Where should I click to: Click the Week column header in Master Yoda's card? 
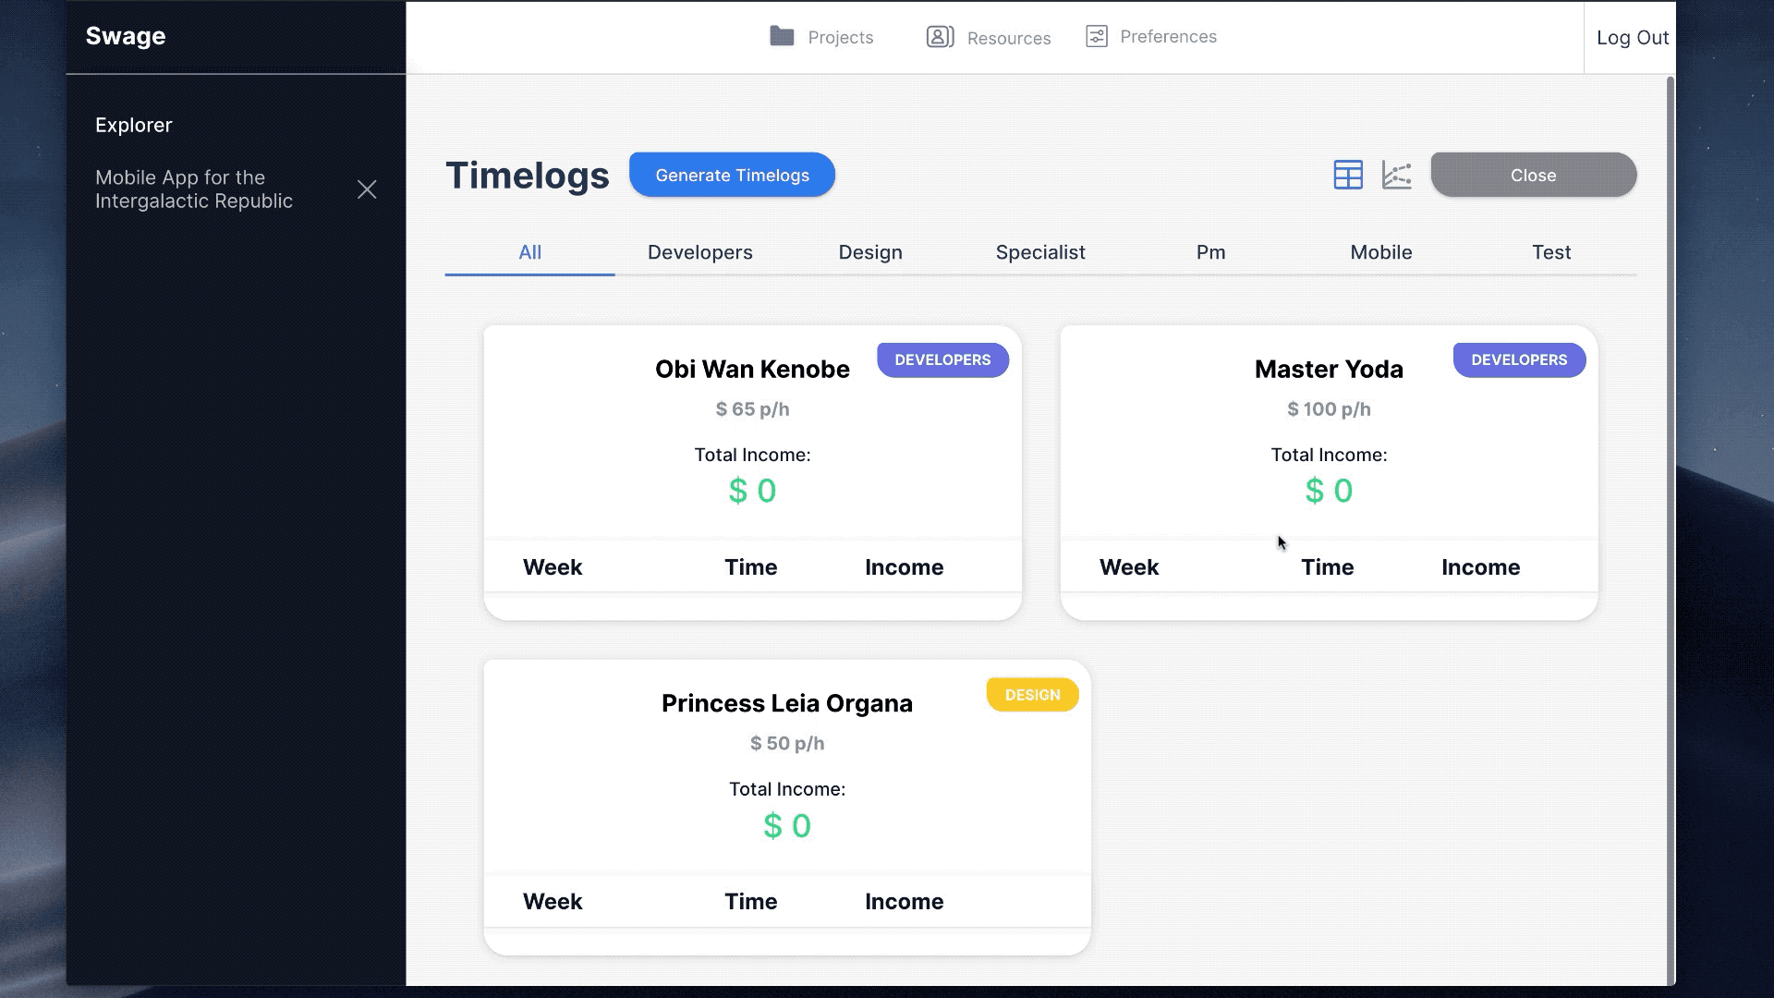pos(1129,567)
